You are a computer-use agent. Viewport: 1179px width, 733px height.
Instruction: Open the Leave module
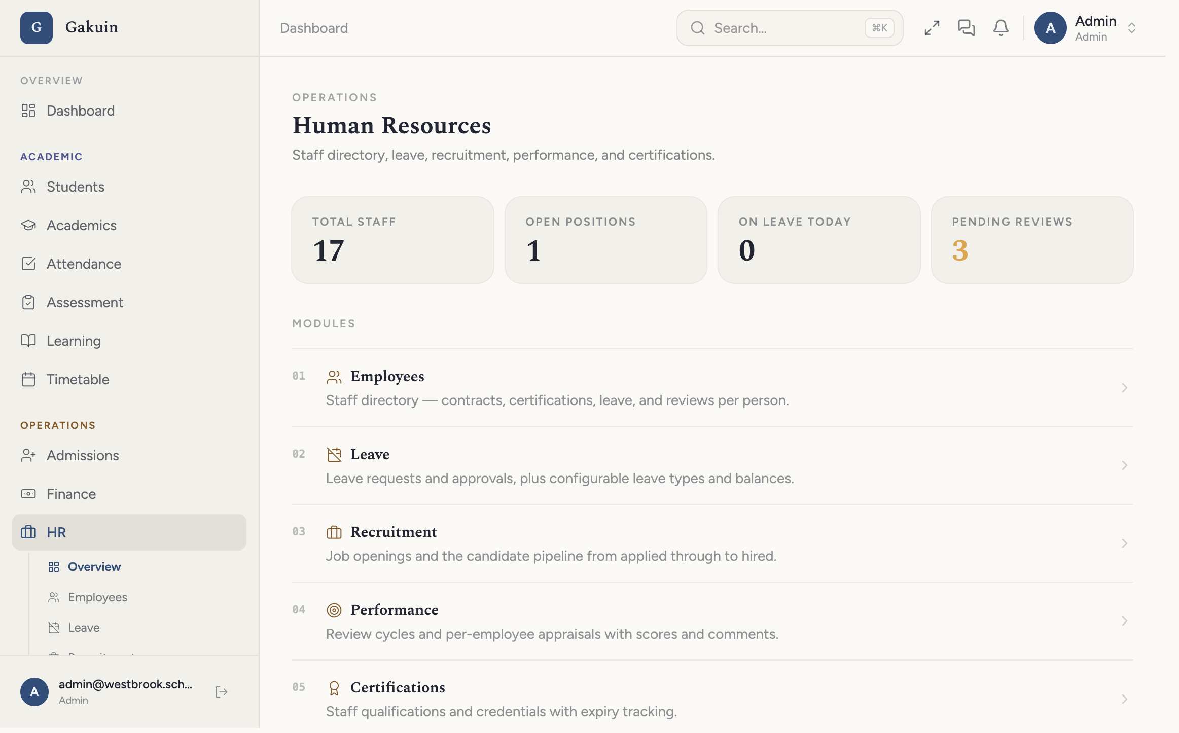point(712,466)
